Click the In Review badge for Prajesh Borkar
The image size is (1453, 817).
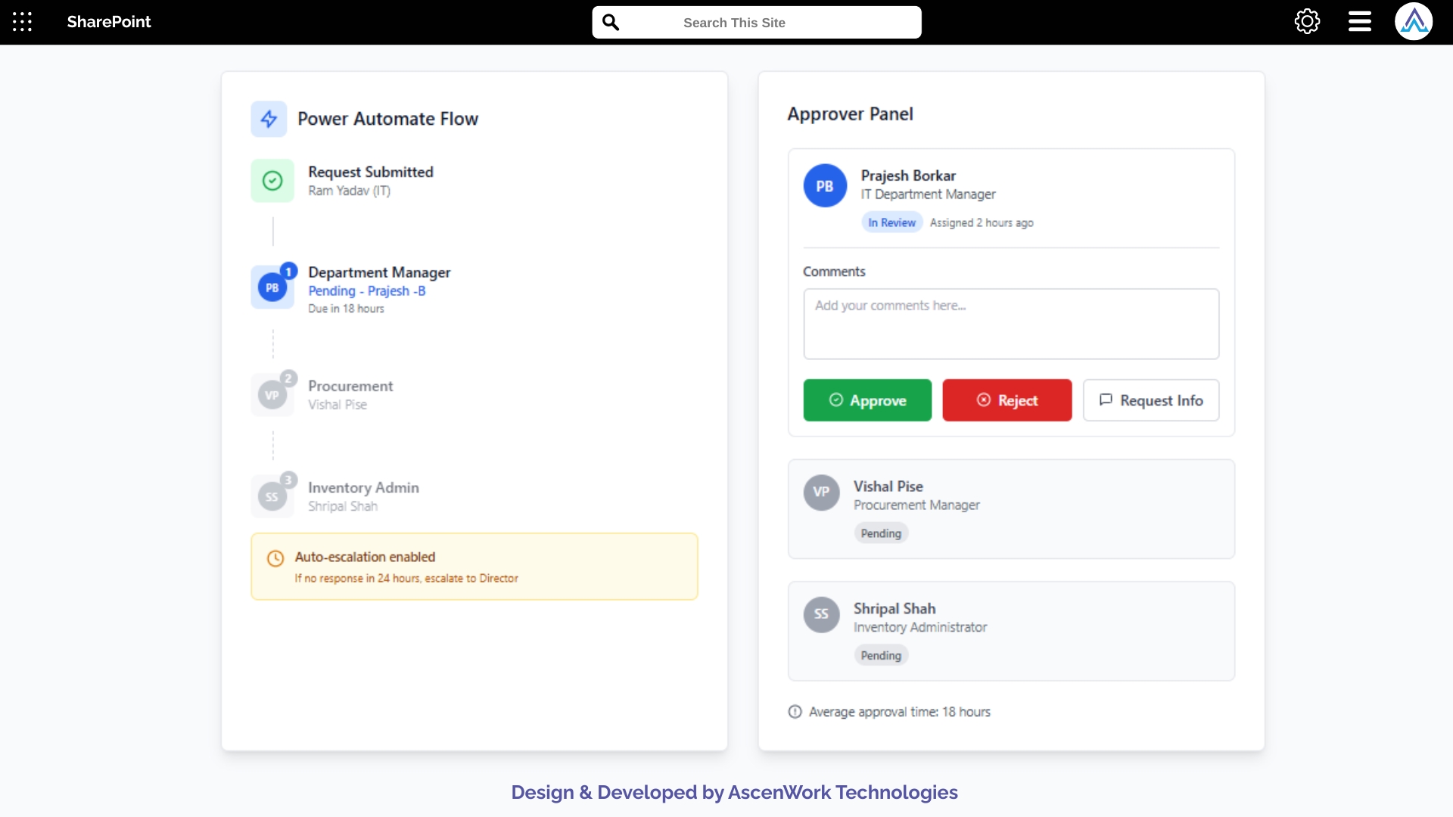[891, 222]
